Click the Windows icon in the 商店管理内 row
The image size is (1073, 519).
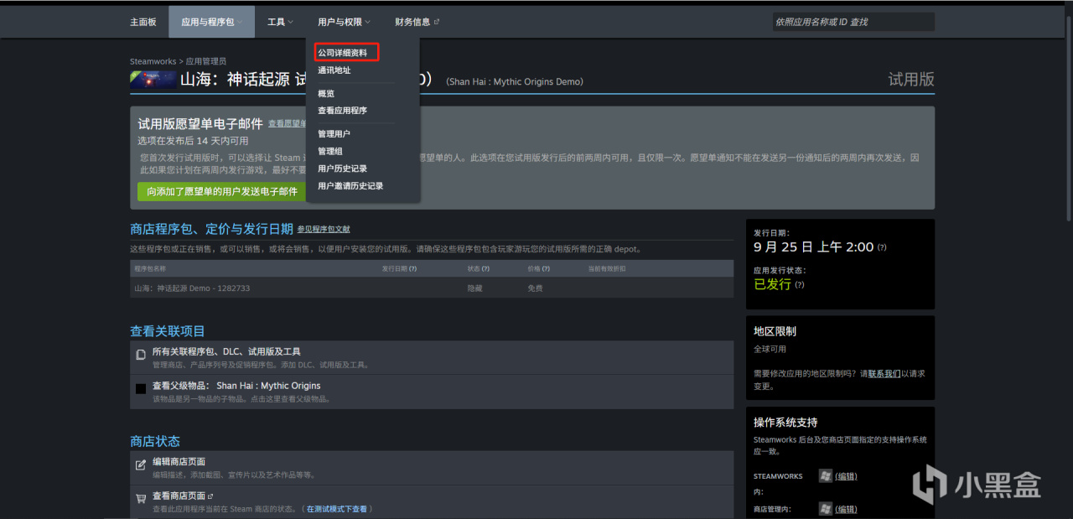826,509
